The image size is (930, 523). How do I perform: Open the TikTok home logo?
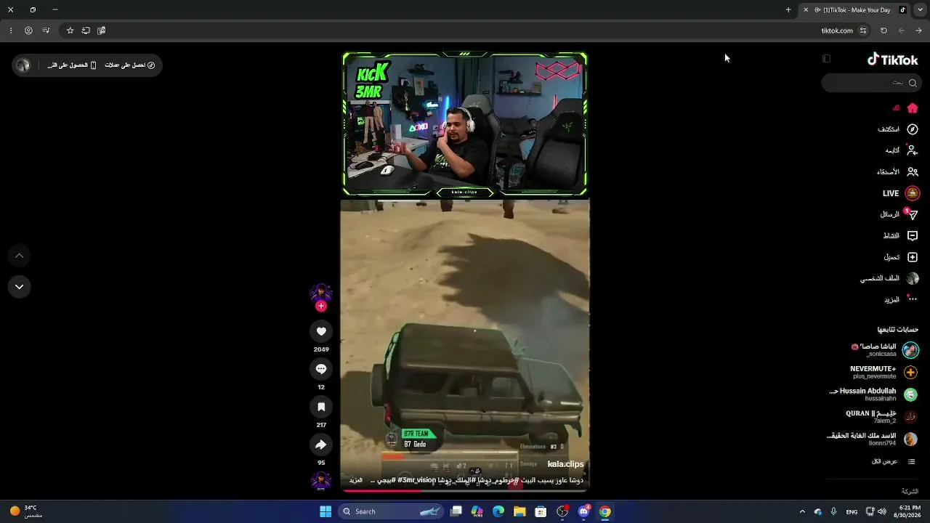pos(892,60)
